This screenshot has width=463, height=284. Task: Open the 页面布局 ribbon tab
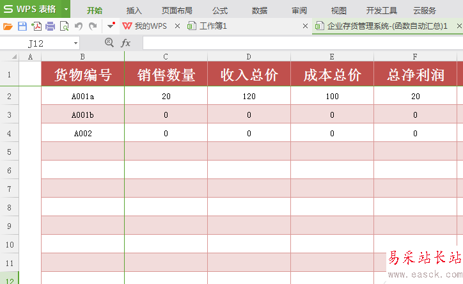click(x=177, y=11)
